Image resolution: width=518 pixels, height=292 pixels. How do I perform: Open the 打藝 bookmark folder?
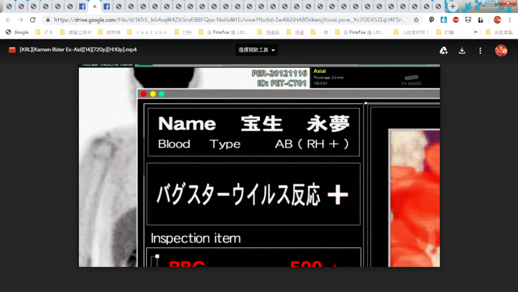[445, 32]
